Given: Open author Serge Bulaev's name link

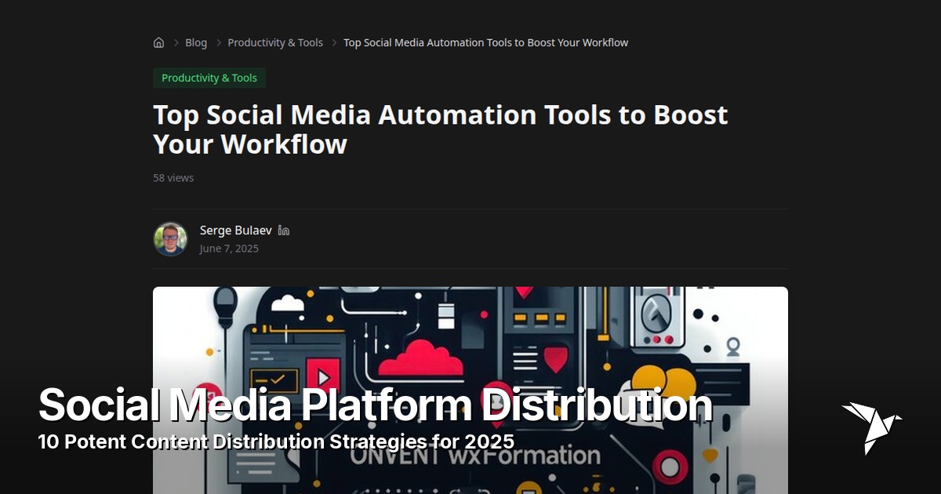Looking at the screenshot, I should [x=235, y=230].
